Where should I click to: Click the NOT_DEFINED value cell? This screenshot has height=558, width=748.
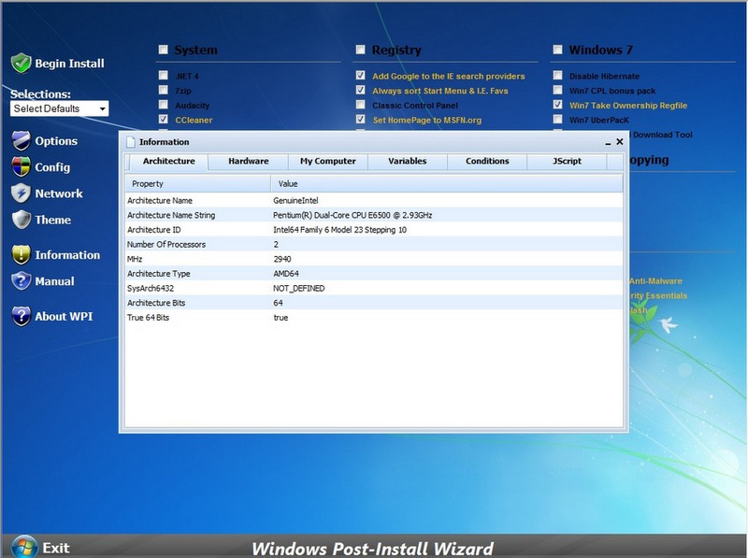(x=298, y=288)
